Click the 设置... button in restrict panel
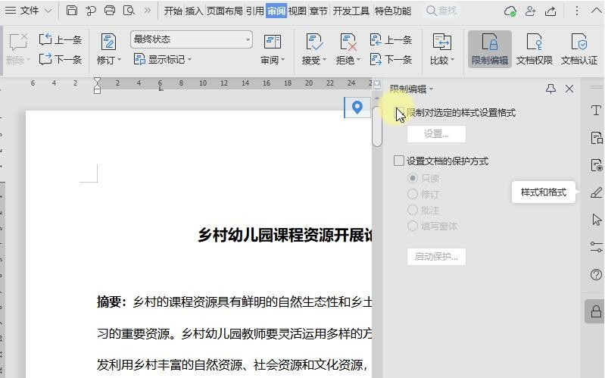The height and width of the screenshot is (378, 605). tap(436, 134)
